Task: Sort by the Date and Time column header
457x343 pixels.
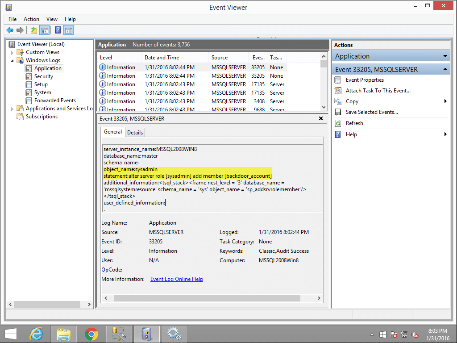Action: tap(175, 58)
